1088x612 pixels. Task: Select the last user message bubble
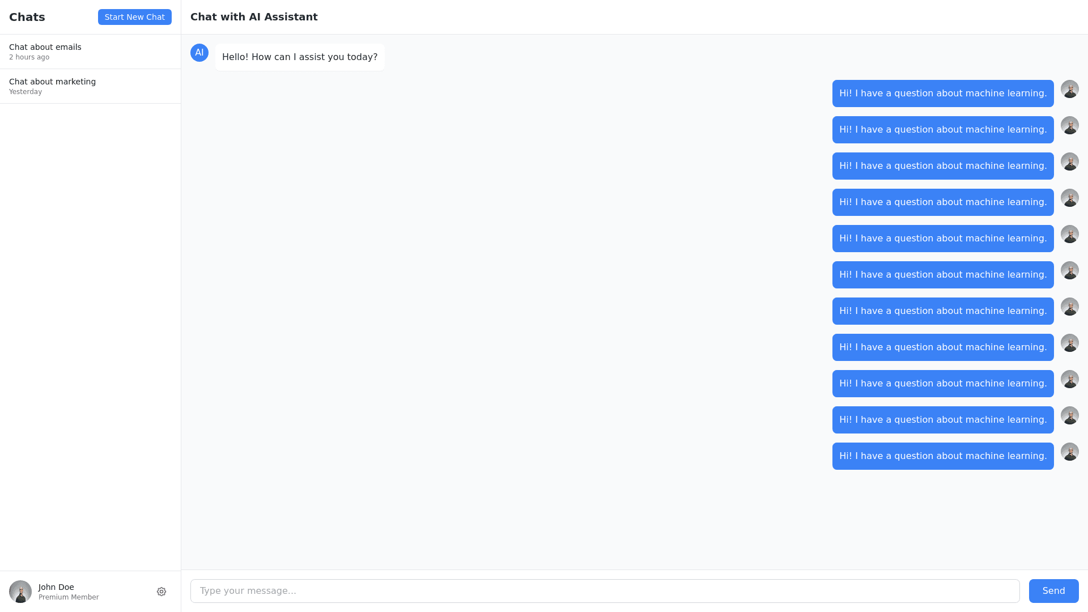click(942, 456)
